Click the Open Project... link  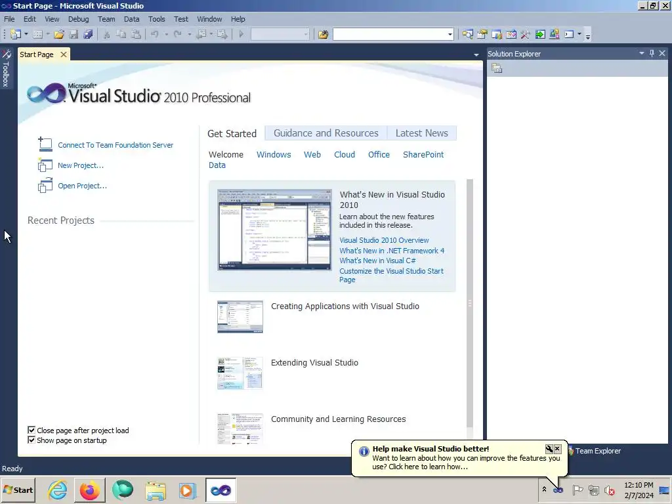pyautogui.click(x=82, y=186)
